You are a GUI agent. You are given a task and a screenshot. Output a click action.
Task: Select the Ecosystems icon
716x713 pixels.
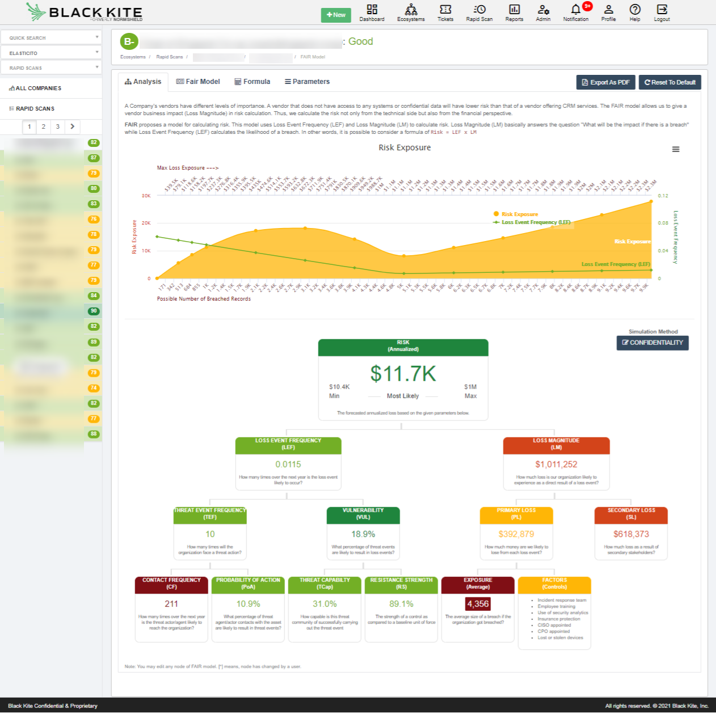tap(411, 12)
